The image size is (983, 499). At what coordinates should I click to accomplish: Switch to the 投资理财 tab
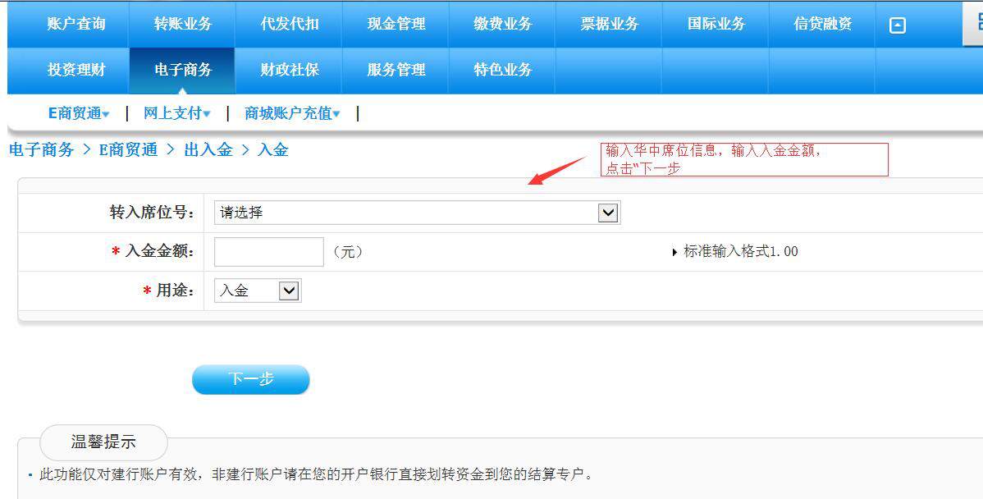76,70
